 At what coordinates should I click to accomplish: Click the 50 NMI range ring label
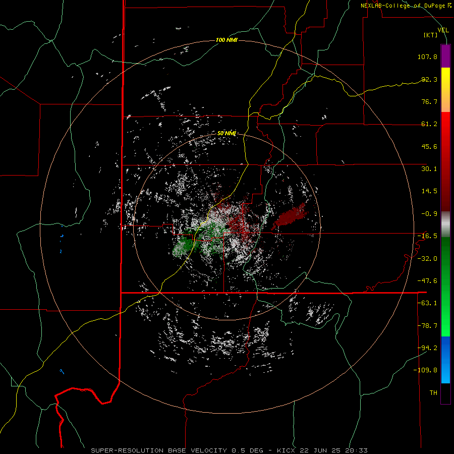pyautogui.click(x=226, y=133)
